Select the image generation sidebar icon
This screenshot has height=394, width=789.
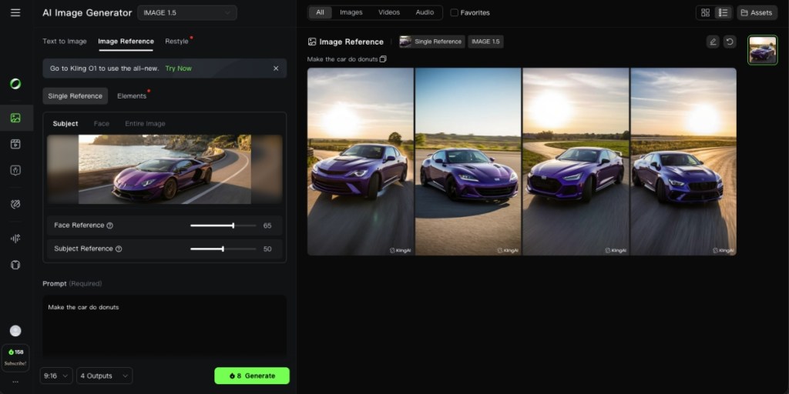(15, 118)
